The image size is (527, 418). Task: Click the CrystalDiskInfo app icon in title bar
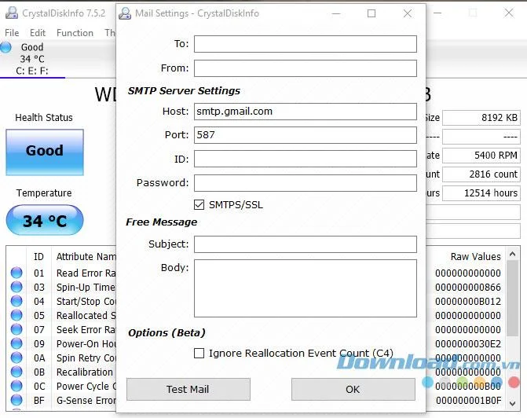[x=12, y=13]
